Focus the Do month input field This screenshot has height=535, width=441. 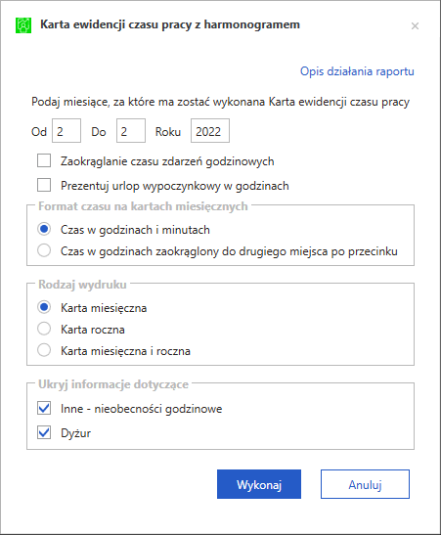tap(131, 131)
